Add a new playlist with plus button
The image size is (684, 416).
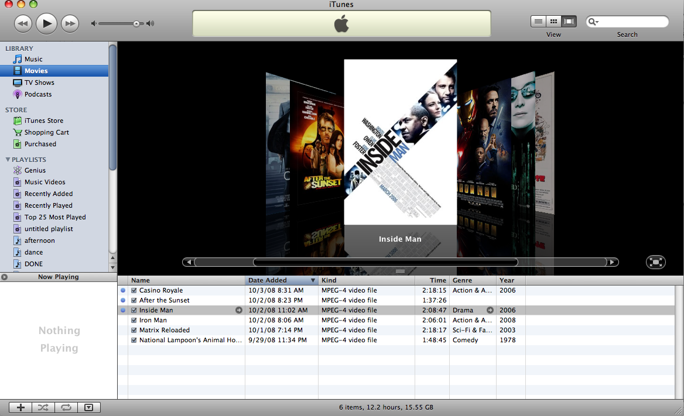tap(20, 407)
